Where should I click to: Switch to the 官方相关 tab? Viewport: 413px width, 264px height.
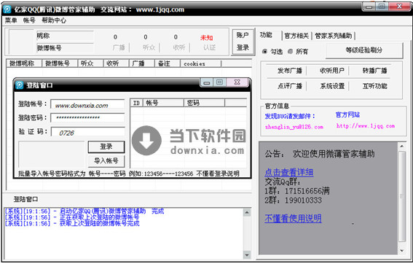pyautogui.click(x=296, y=36)
